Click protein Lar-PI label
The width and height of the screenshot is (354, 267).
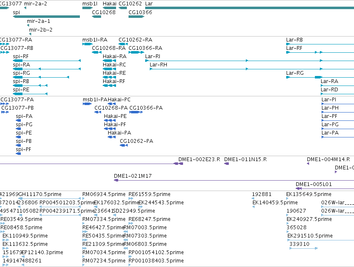pyautogui.click(x=329, y=100)
